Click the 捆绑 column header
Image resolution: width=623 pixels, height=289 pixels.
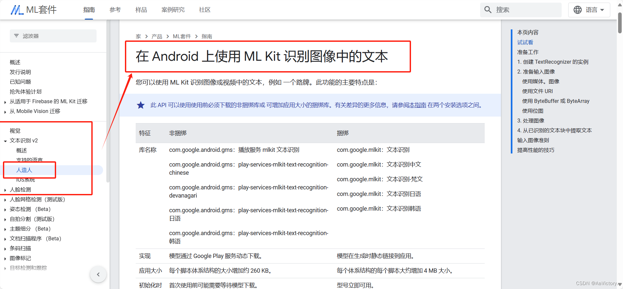(342, 133)
